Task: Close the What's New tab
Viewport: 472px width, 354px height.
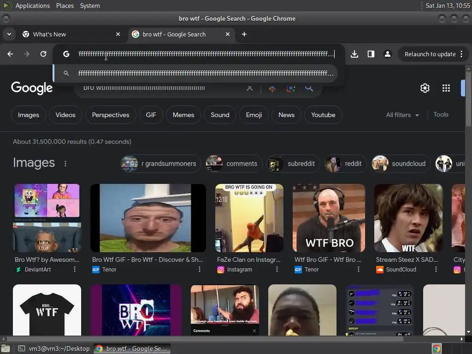Action: coord(118,34)
